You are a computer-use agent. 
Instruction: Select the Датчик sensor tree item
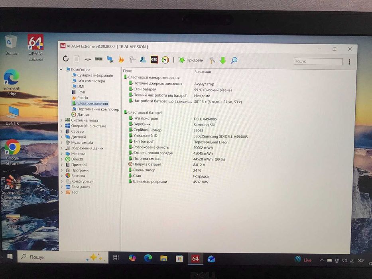pos(83,115)
